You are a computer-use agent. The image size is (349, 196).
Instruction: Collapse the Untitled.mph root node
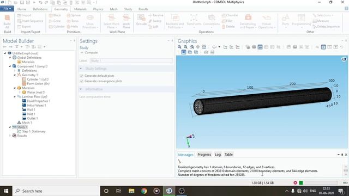click(x=5, y=53)
